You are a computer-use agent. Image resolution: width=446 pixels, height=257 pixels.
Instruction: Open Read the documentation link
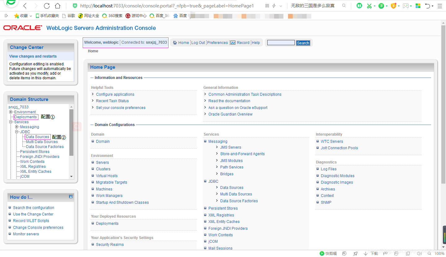(229, 101)
